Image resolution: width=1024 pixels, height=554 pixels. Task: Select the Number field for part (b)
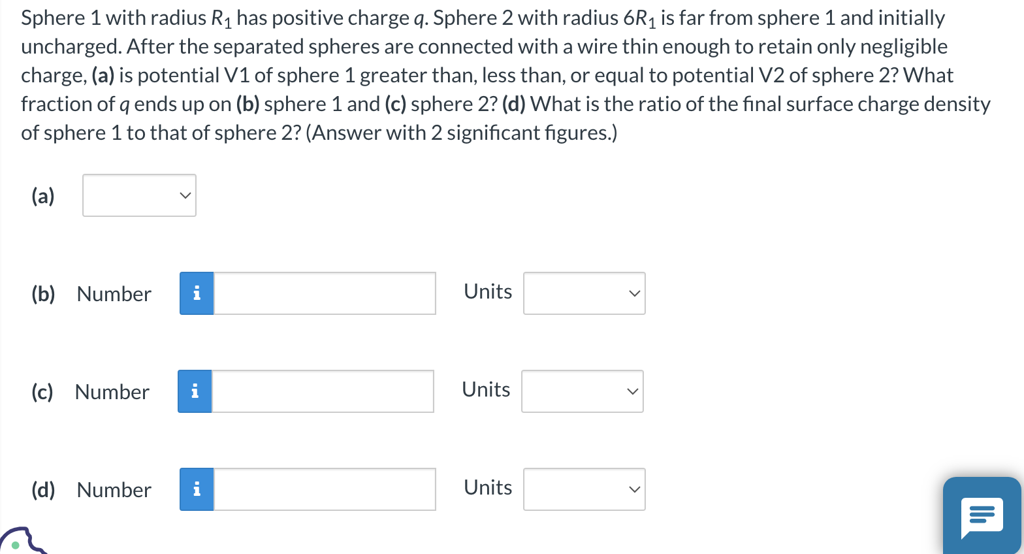323,293
